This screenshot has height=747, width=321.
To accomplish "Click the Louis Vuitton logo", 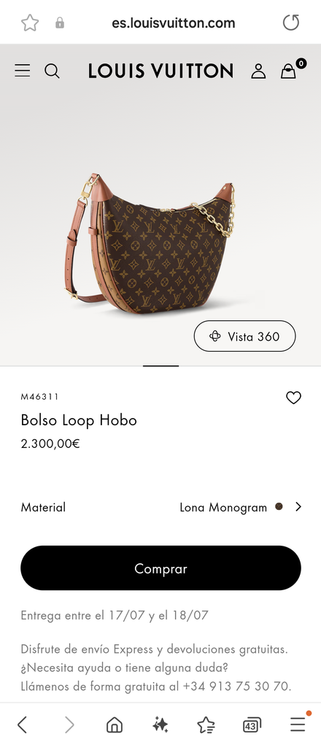I will point(160,71).
